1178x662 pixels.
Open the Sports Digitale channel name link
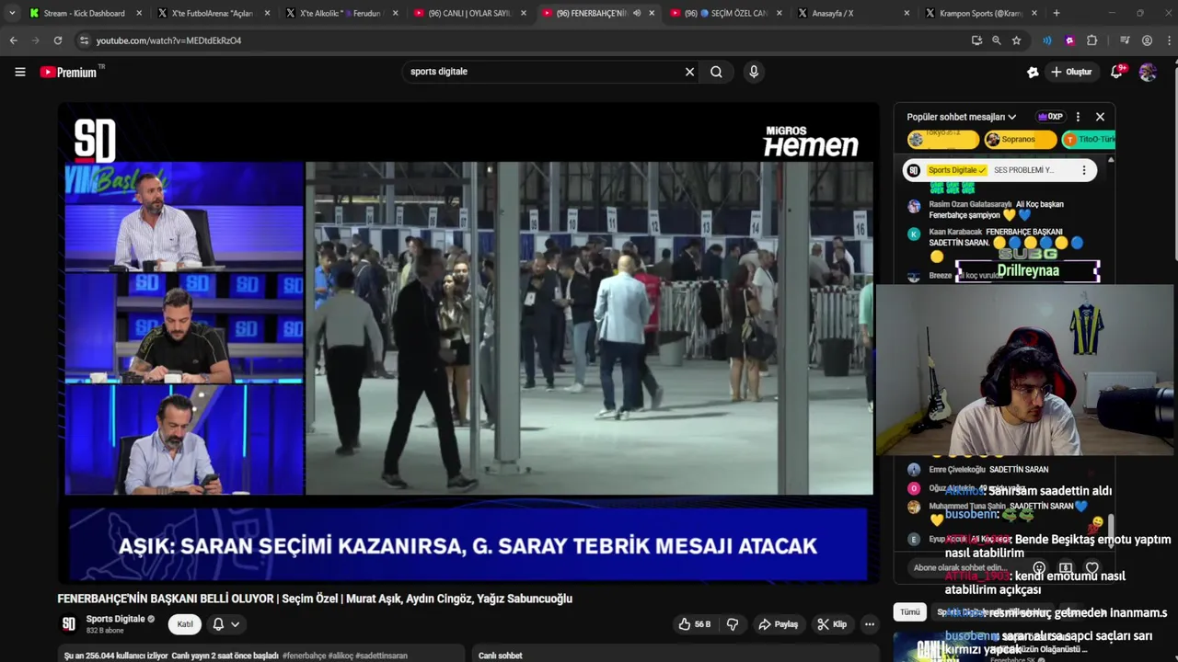click(x=115, y=619)
